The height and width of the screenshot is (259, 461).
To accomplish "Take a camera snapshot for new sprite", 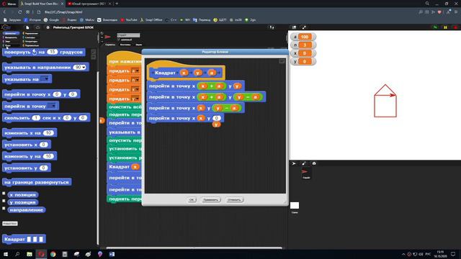I will pos(314,163).
